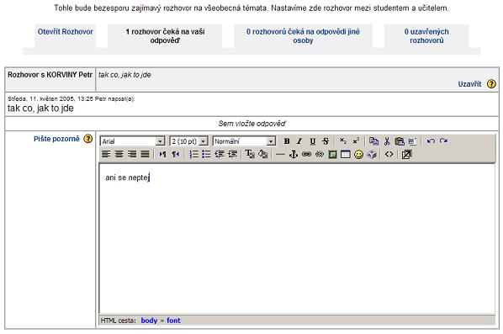Insert an image into the reply

tap(332, 154)
